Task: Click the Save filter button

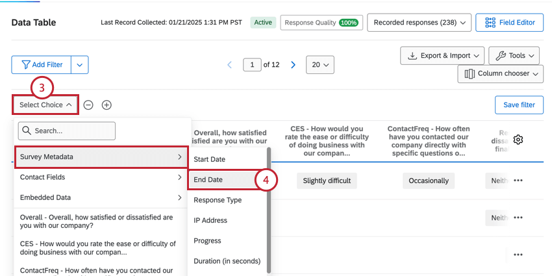Action: (519, 105)
